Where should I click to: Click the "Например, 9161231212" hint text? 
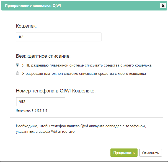pos(32,110)
